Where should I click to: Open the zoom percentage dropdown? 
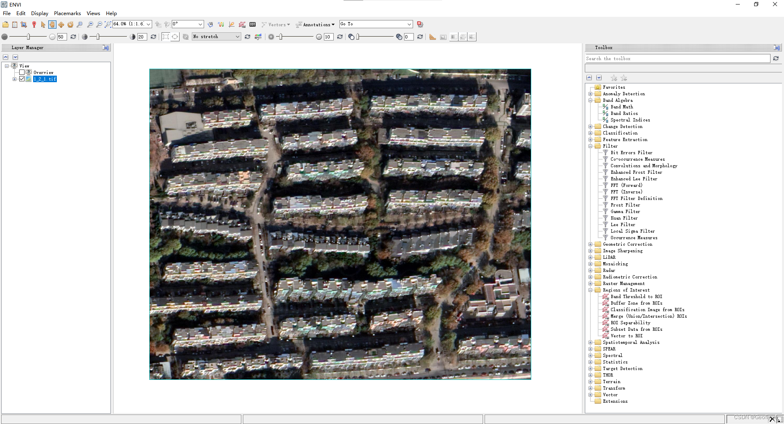148,24
